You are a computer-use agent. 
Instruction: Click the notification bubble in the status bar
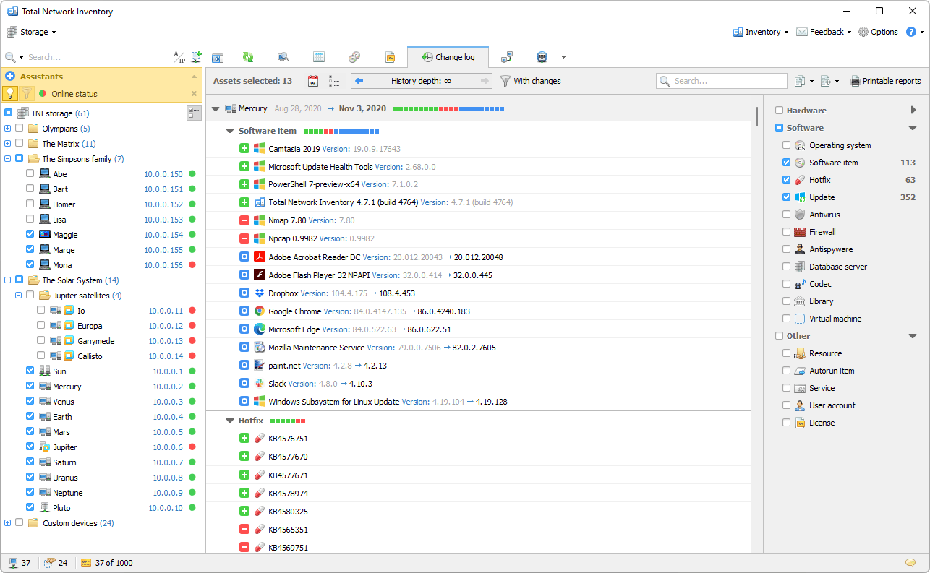[910, 563]
